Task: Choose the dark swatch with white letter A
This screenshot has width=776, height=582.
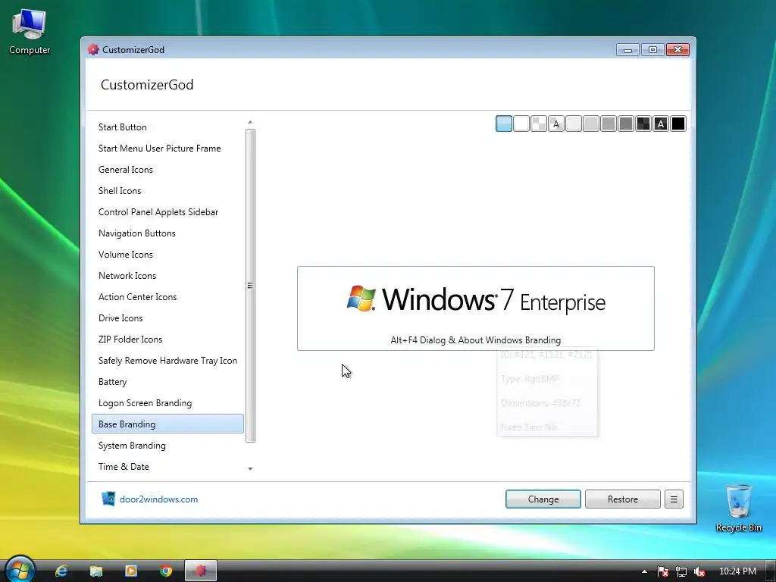Action: pos(661,124)
